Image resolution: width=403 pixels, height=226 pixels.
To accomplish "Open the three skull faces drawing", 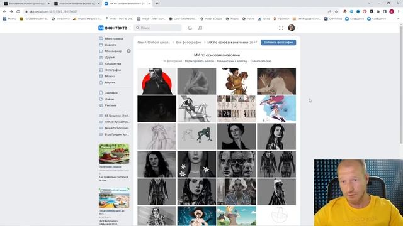I will (x=237, y=164).
